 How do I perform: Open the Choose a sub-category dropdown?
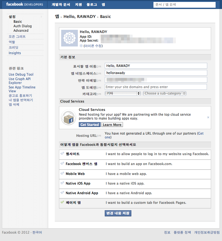click(x=165, y=94)
